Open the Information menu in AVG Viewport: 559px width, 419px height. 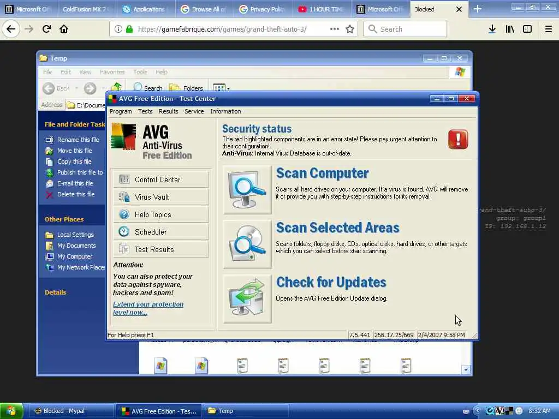click(x=225, y=111)
